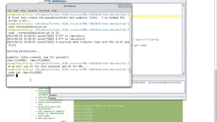Select the untitled.1.py editor tab
The width and height of the screenshot is (217, 122).
pyautogui.click(x=59, y=1)
